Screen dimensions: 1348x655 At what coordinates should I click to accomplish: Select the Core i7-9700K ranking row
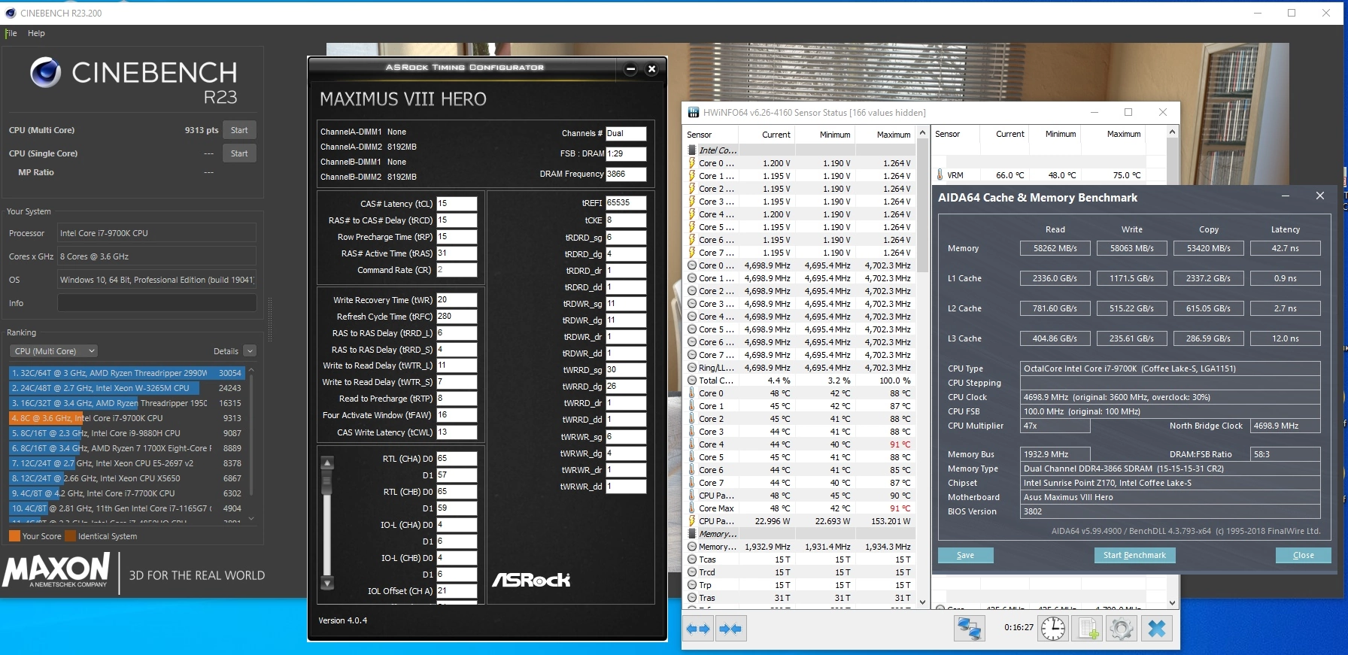point(126,418)
